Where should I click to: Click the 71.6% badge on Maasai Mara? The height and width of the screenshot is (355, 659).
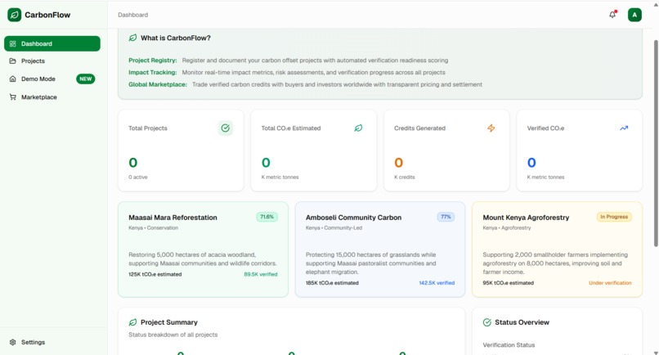(x=267, y=217)
